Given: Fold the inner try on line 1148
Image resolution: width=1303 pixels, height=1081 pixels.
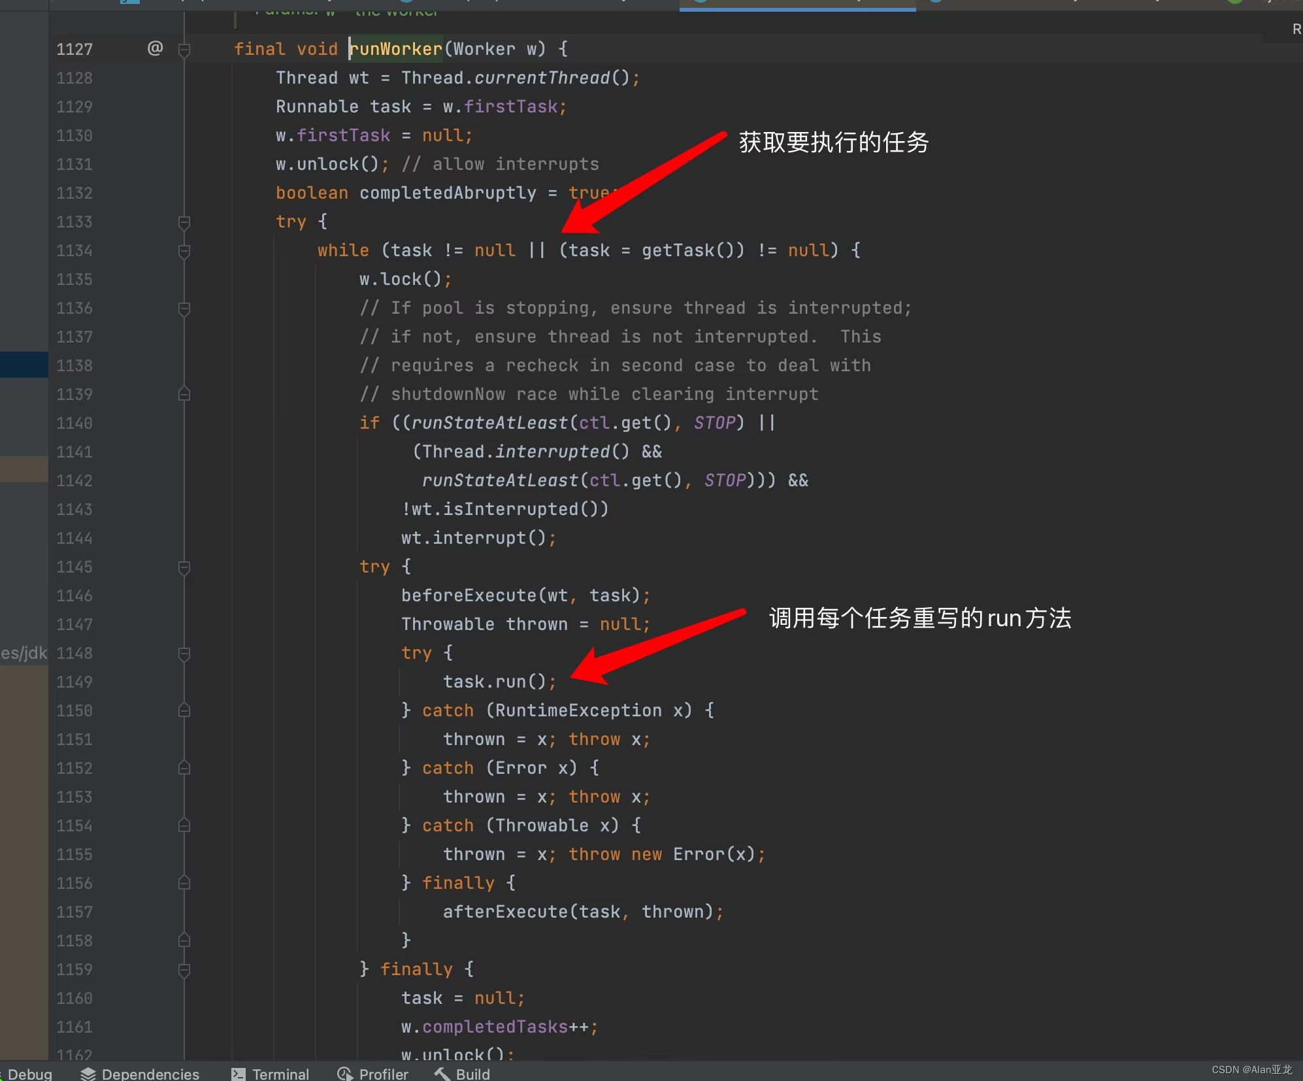Looking at the screenshot, I should 184,654.
